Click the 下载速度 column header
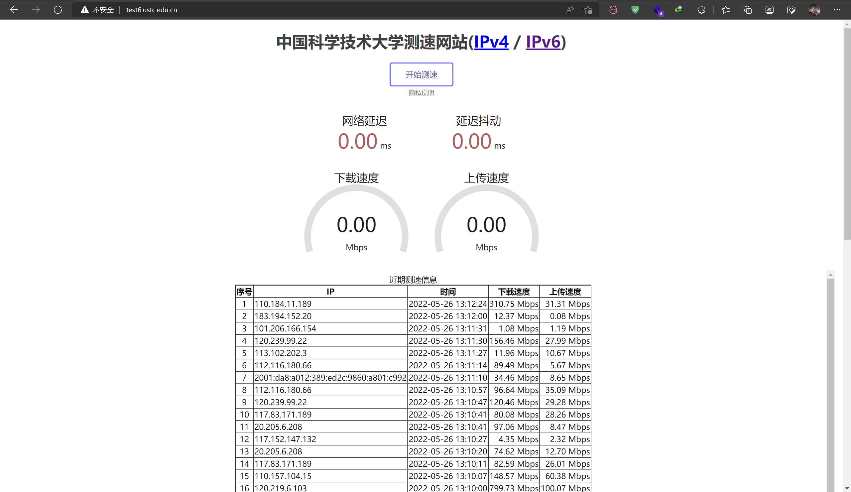The width and height of the screenshot is (851, 492). pos(514,292)
